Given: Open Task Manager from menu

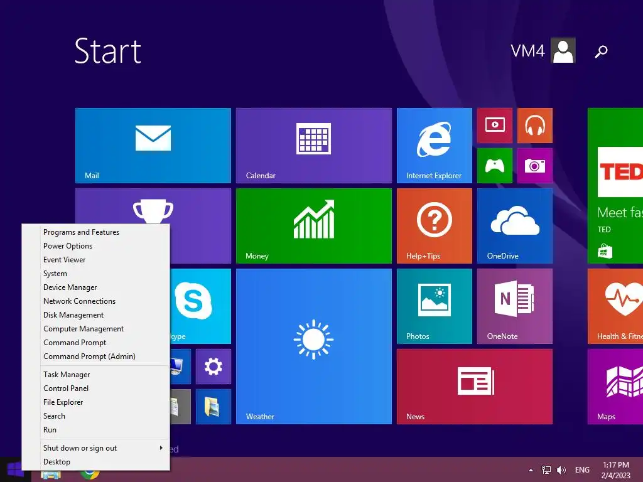Looking at the screenshot, I should [x=96, y=375].
